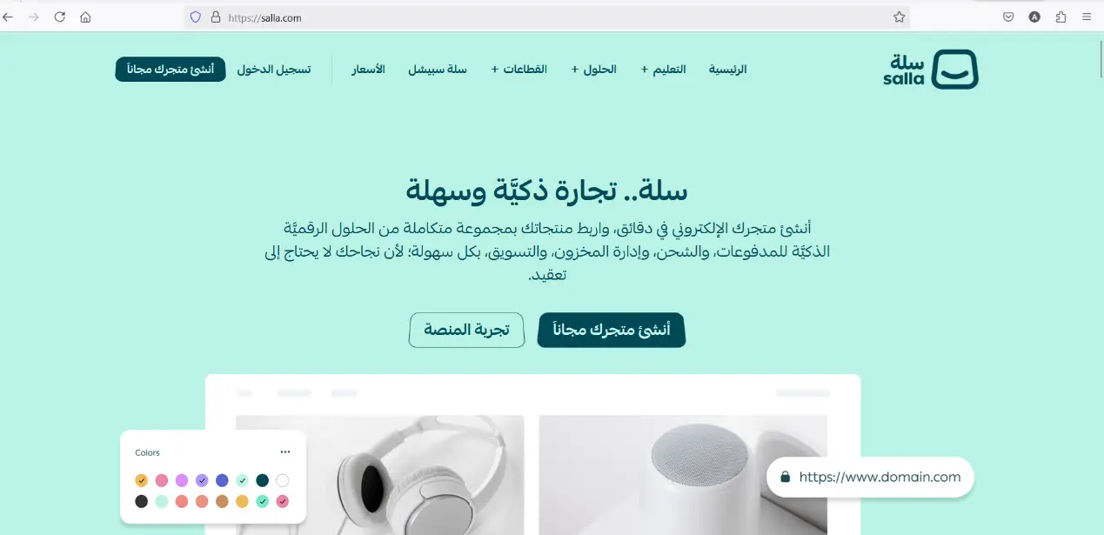Go to the الأسعار pricing page
1104x535 pixels.
(x=368, y=70)
